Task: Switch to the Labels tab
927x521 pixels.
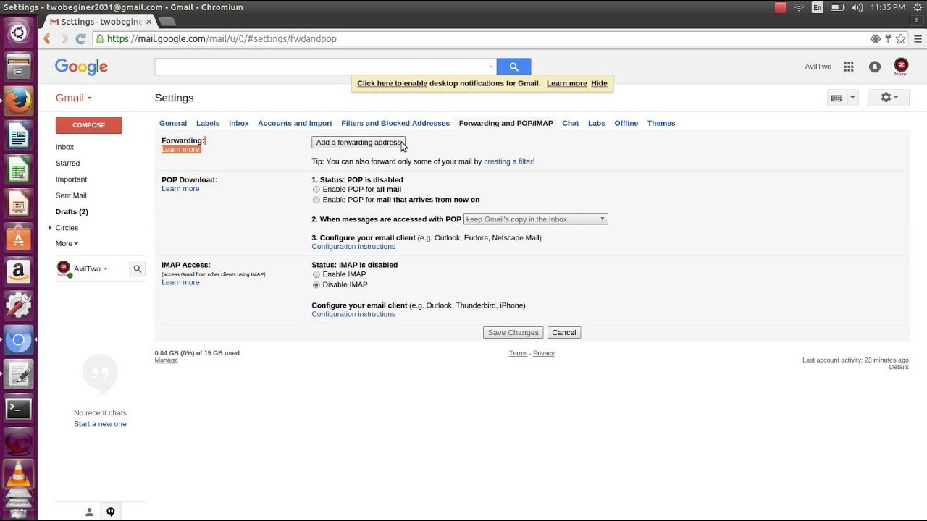Action: [208, 123]
